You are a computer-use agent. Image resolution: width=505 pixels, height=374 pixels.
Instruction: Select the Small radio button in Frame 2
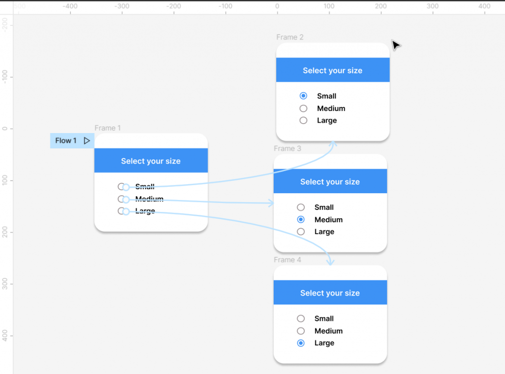point(303,96)
